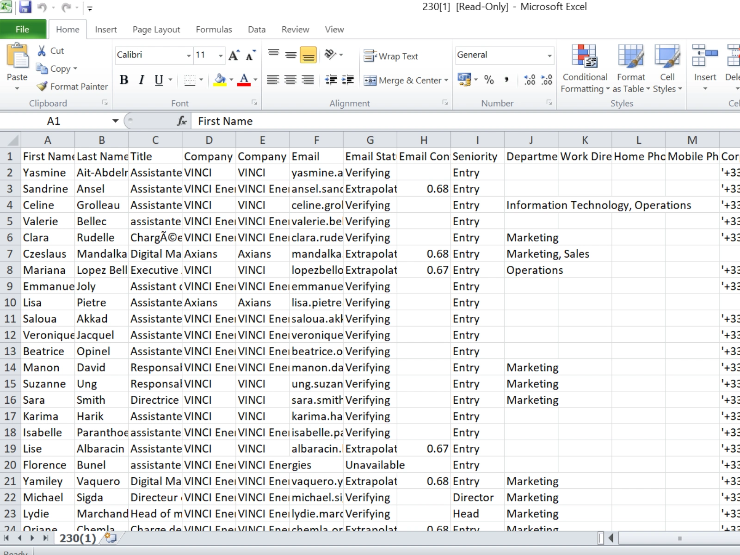Viewport: 740px width, 555px height.
Task: Switch to the Insert ribbon tab
Action: coord(106,30)
